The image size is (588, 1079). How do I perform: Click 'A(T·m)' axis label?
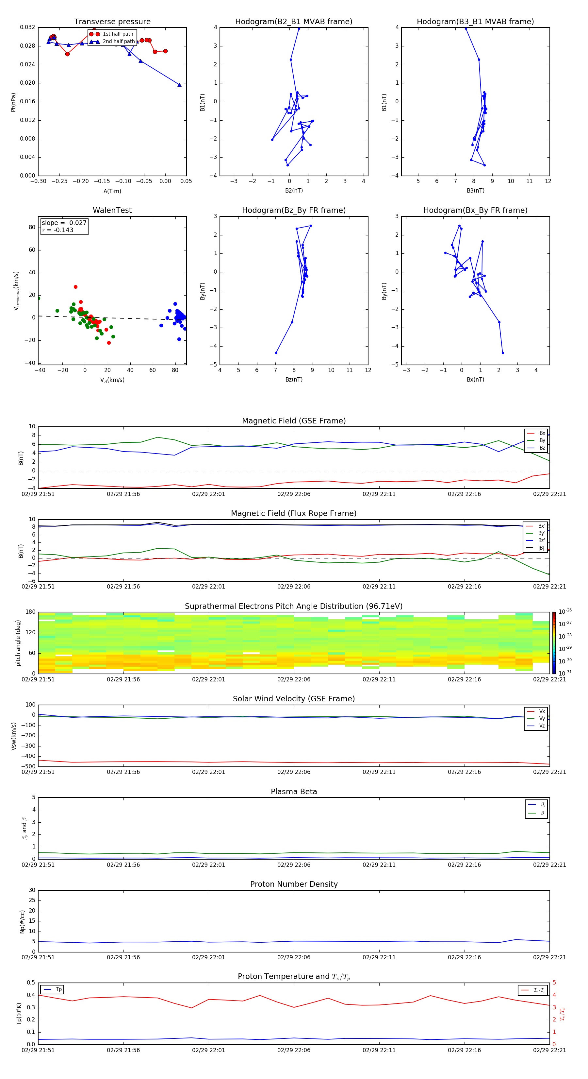pos(112,191)
